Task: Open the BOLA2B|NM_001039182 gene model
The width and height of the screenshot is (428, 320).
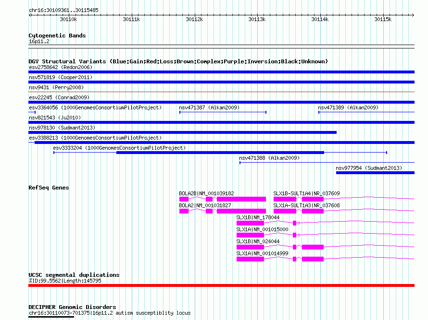Action: coord(223,199)
